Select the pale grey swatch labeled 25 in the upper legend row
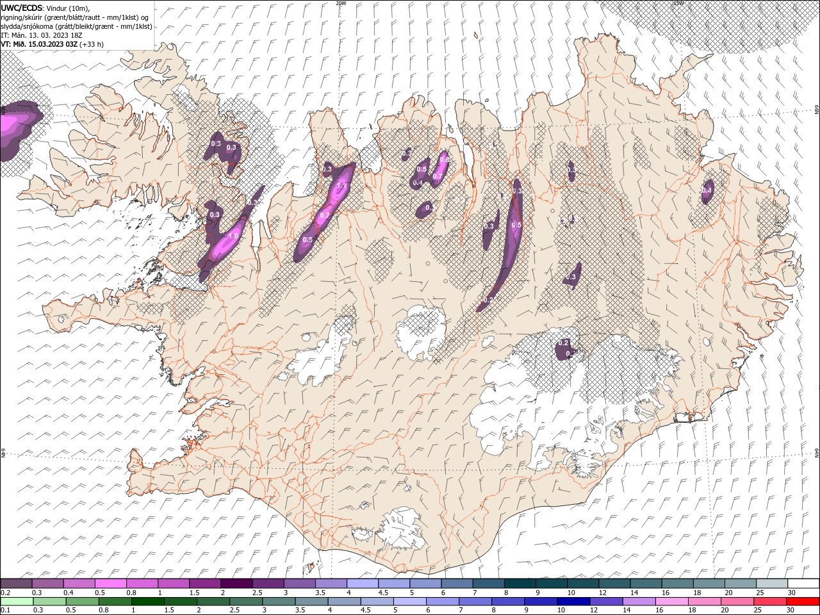 click(x=773, y=584)
